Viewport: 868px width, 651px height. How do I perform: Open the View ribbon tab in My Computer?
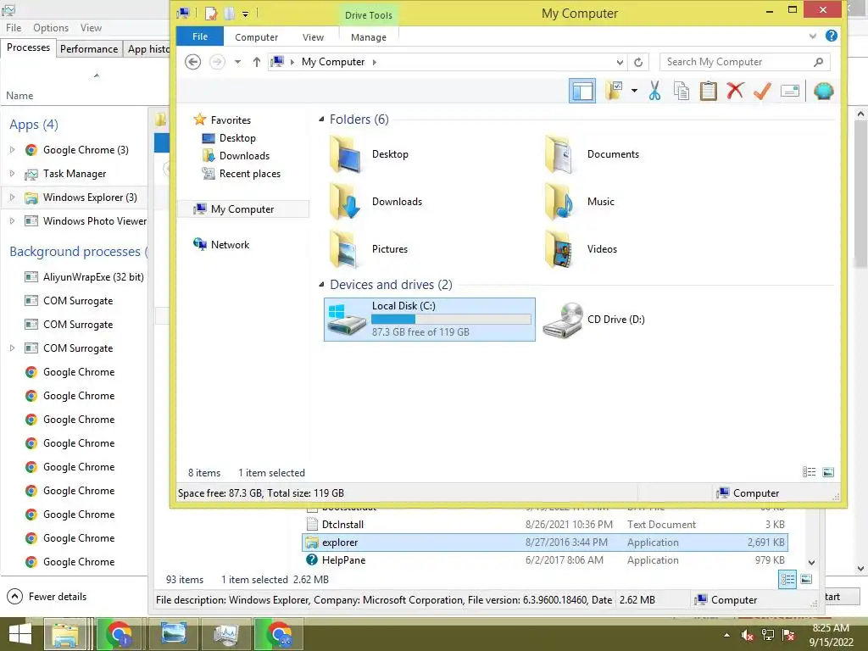click(313, 37)
